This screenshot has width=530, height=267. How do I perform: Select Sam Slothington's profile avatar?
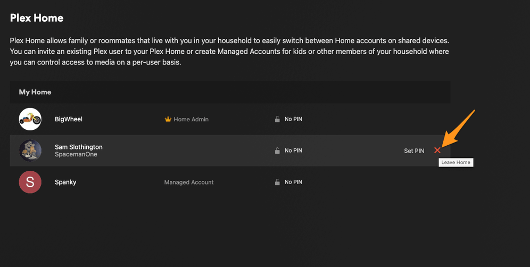[30, 151]
